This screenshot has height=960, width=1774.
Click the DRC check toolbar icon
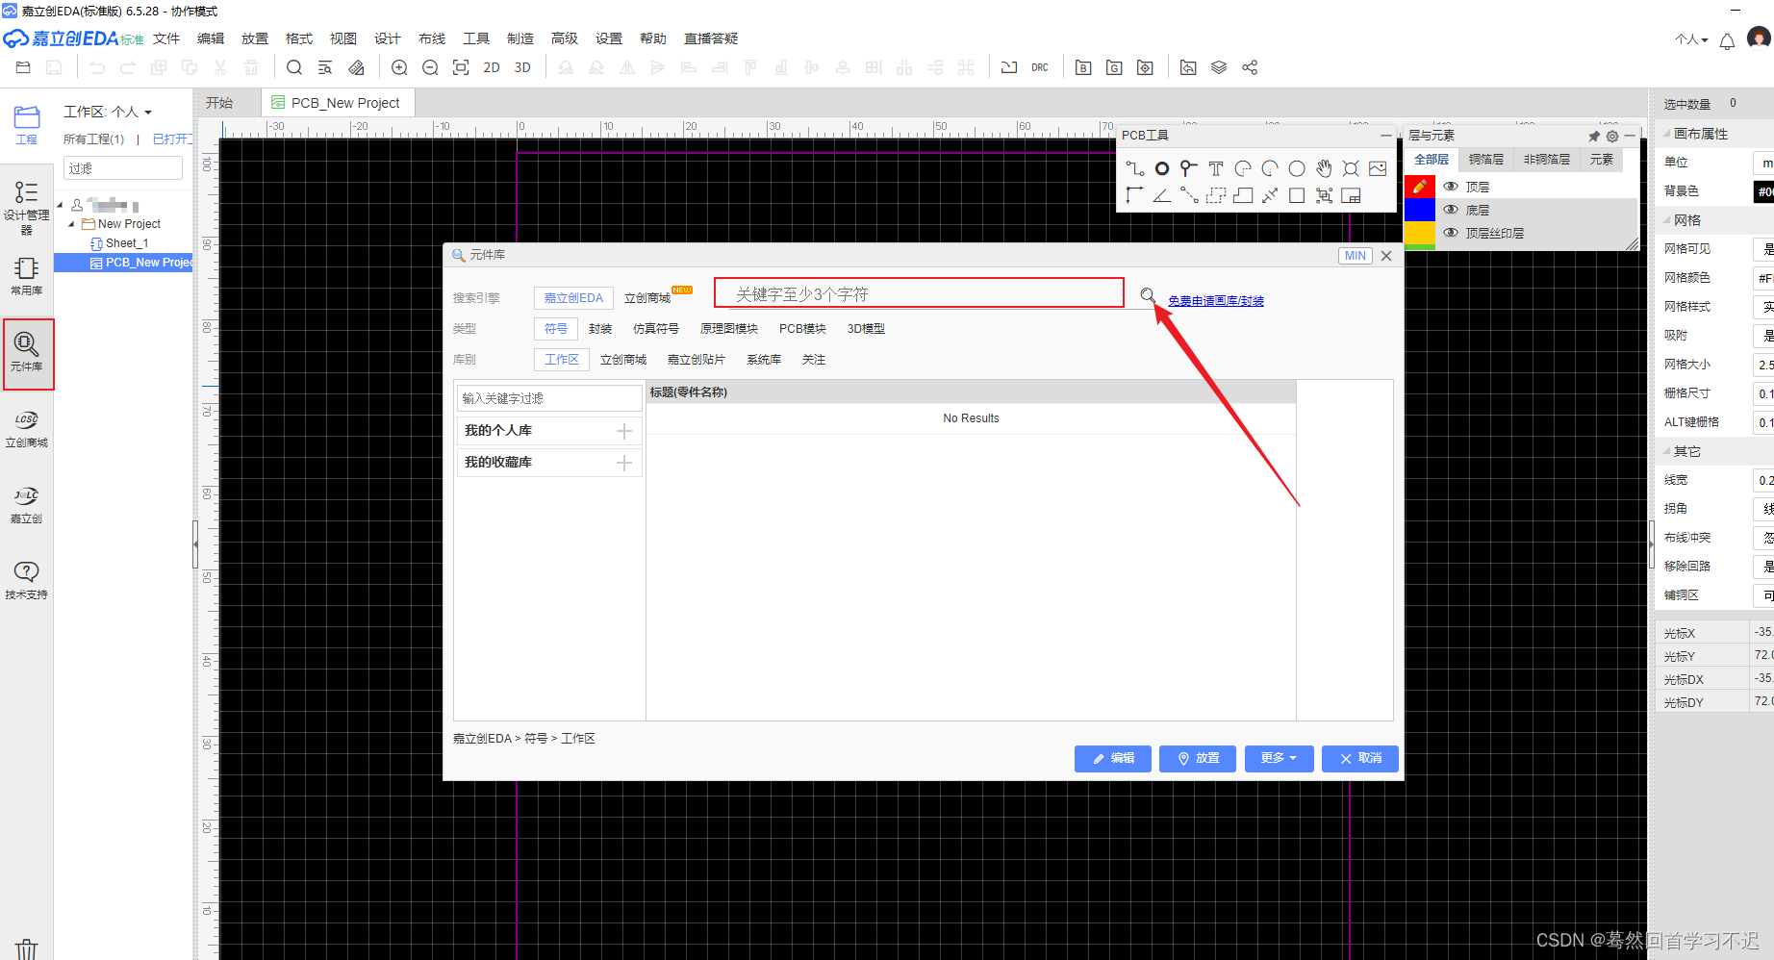pos(1040,67)
